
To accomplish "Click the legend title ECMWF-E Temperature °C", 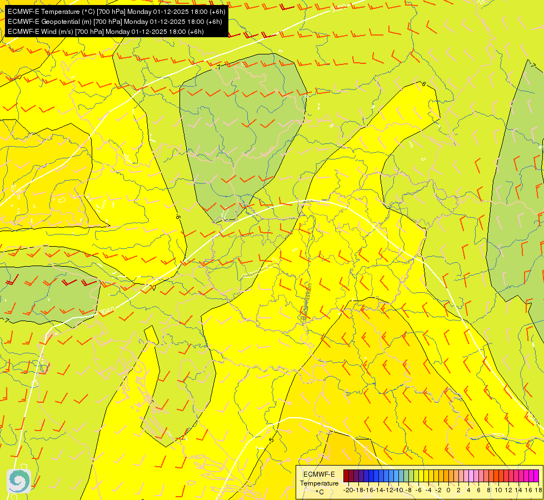I will (319, 483).
